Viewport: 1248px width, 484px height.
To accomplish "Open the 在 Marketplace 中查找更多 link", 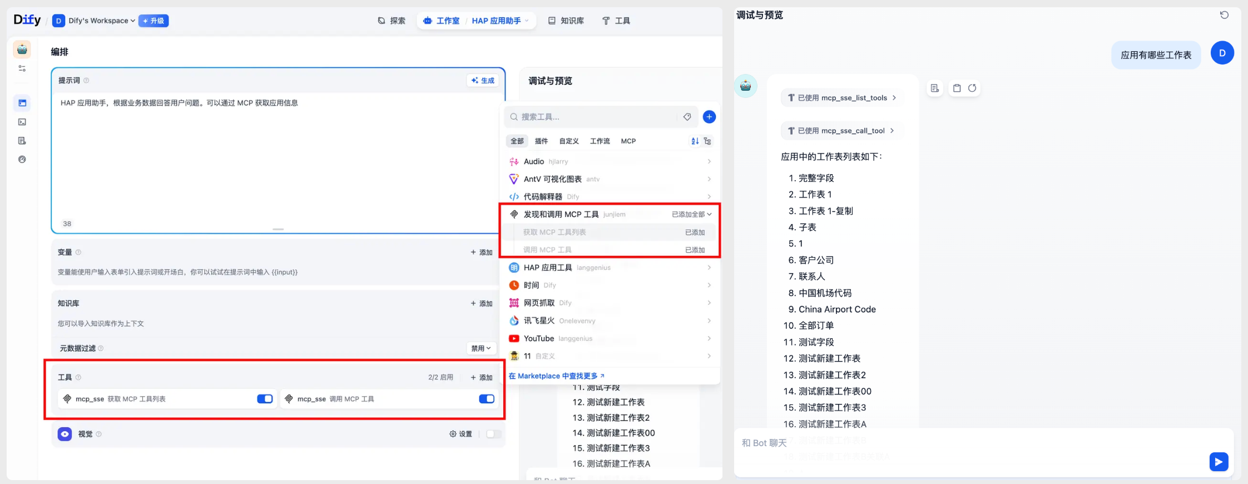I will coord(556,376).
